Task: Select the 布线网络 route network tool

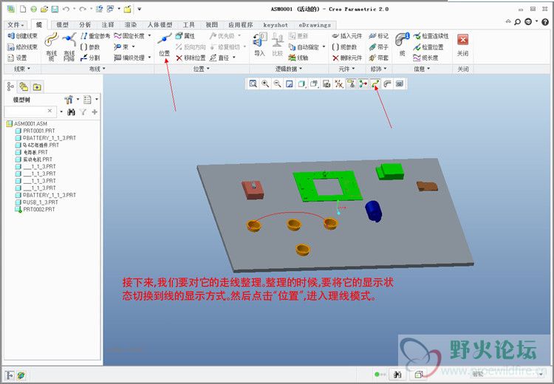Action: click(69, 47)
